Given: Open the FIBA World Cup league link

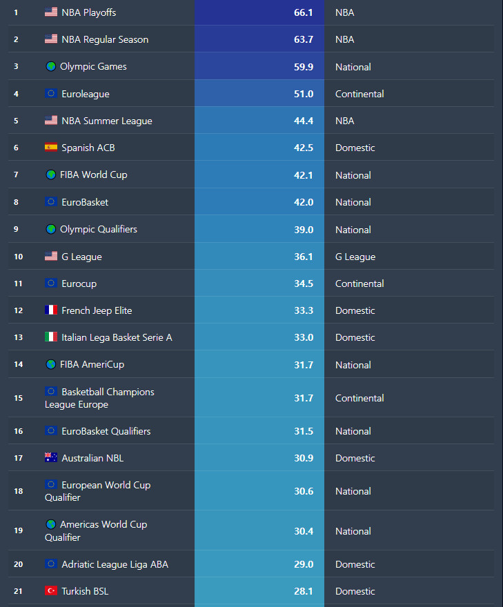Looking at the screenshot, I should click(x=93, y=175).
